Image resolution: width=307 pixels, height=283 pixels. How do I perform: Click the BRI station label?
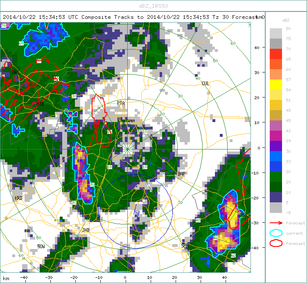(16, 72)
